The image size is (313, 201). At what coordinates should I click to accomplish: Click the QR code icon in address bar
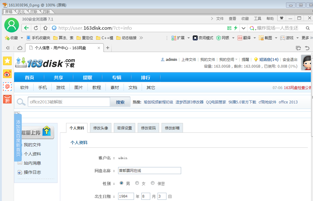pyautogui.click(x=229, y=28)
